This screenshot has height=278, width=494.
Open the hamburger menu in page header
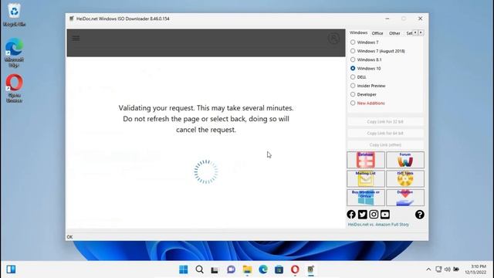coord(76,39)
